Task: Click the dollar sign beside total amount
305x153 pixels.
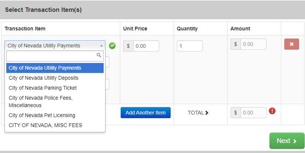Action: 235,113
